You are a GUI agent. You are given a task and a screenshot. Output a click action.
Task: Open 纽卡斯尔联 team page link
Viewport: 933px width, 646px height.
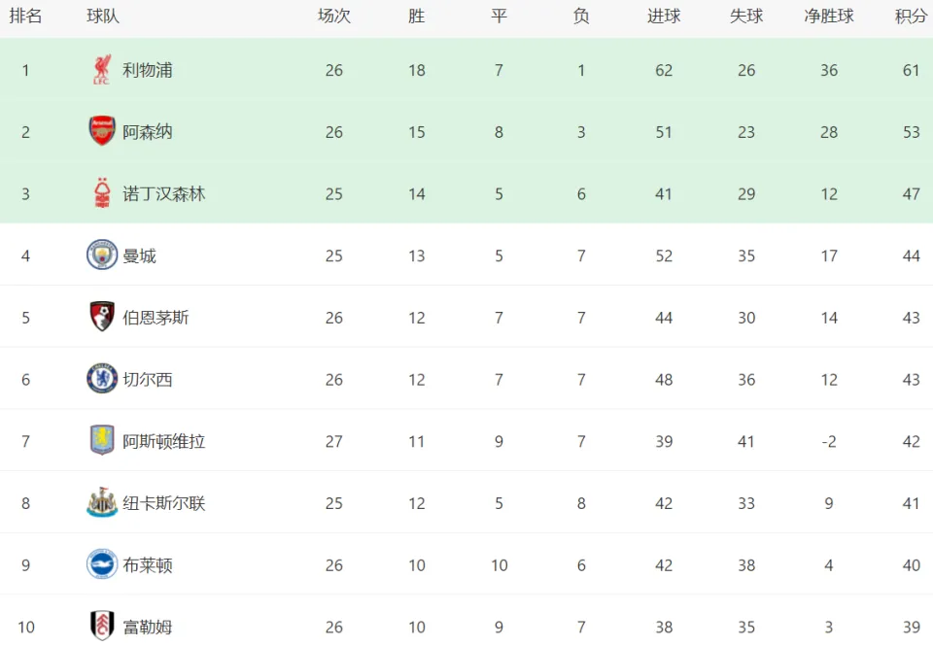pyautogui.click(x=164, y=503)
